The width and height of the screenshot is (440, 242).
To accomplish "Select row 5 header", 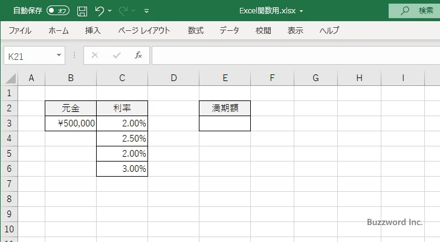I will 9,154.
